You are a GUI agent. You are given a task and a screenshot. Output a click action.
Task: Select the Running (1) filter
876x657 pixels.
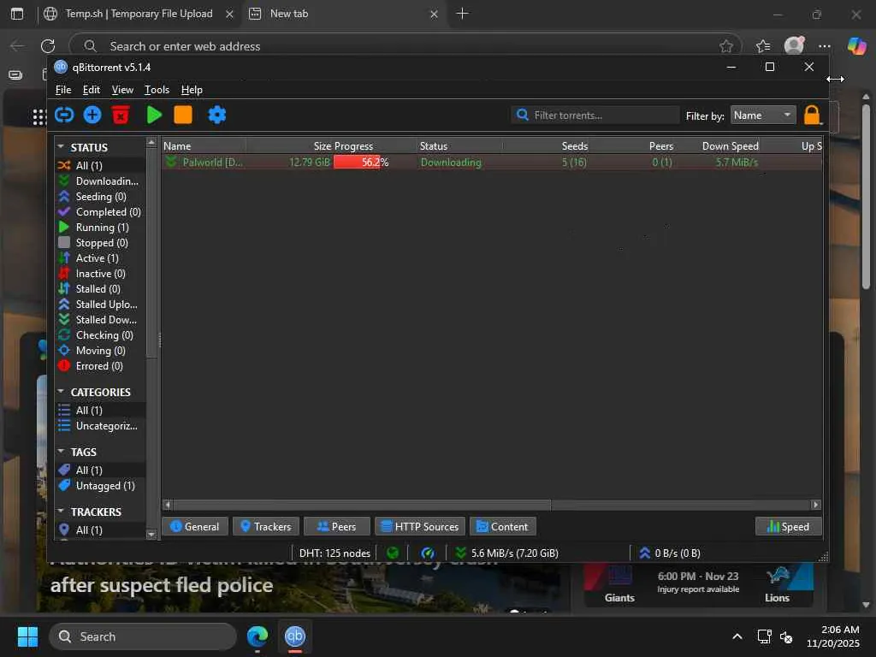pyautogui.click(x=100, y=228)
